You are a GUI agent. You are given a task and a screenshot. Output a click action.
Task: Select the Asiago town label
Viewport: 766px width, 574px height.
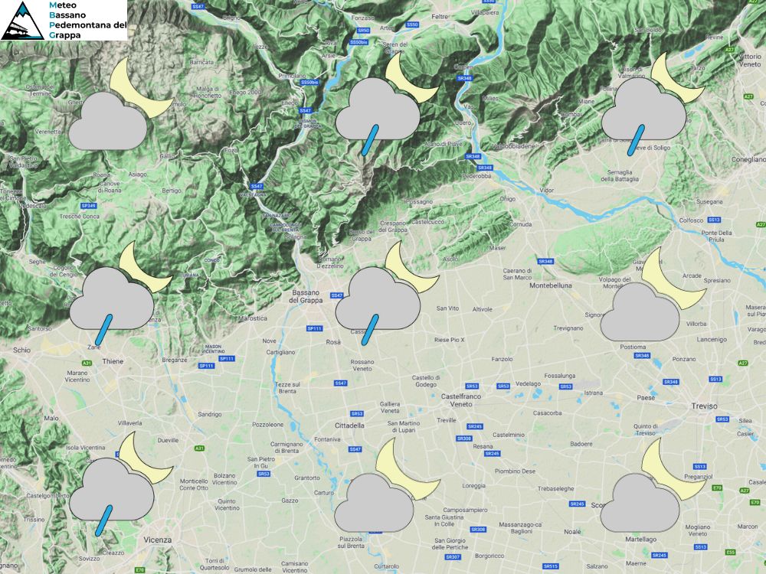137,174
